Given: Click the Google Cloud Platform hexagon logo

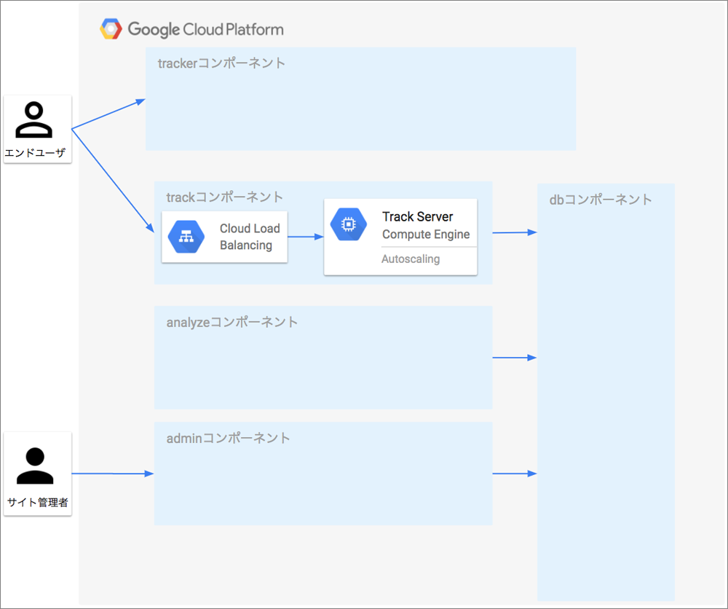Looking at the screenshot, I should [111, 29].
